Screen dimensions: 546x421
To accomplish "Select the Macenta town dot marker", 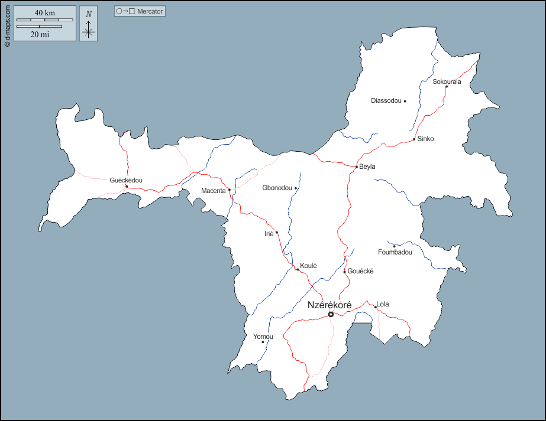I will [x=230, y=190].
